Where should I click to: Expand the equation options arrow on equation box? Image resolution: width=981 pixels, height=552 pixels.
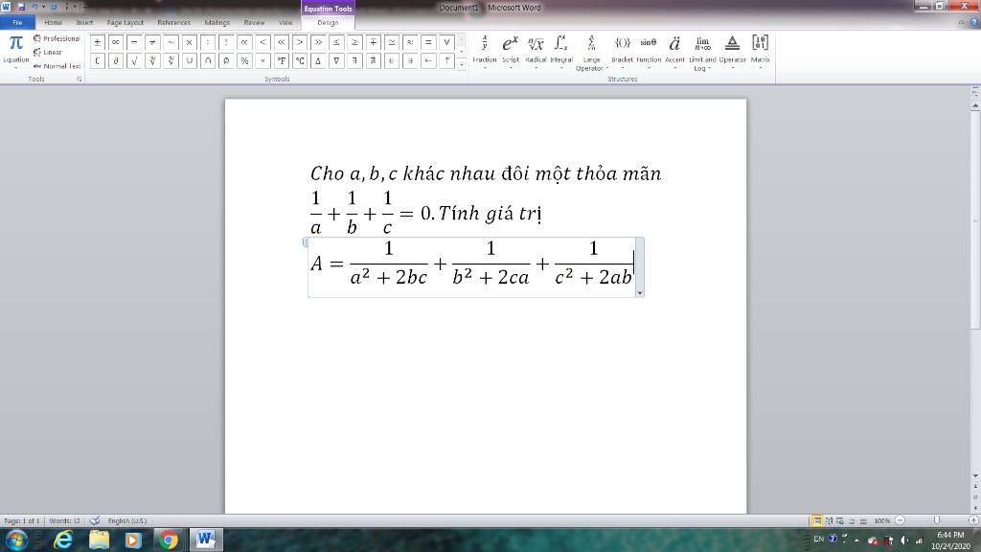click(x=639, y=291)
